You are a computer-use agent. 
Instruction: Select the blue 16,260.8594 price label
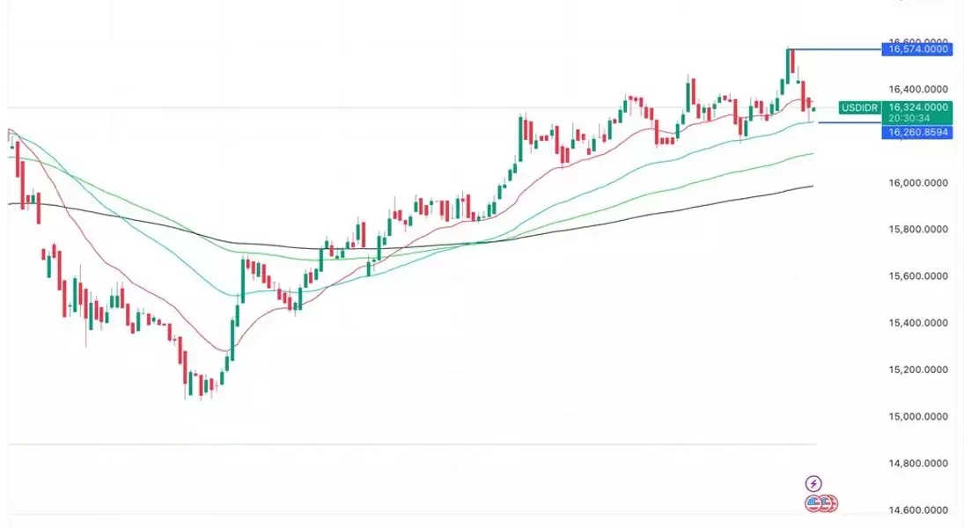click(x=917, y=132)
